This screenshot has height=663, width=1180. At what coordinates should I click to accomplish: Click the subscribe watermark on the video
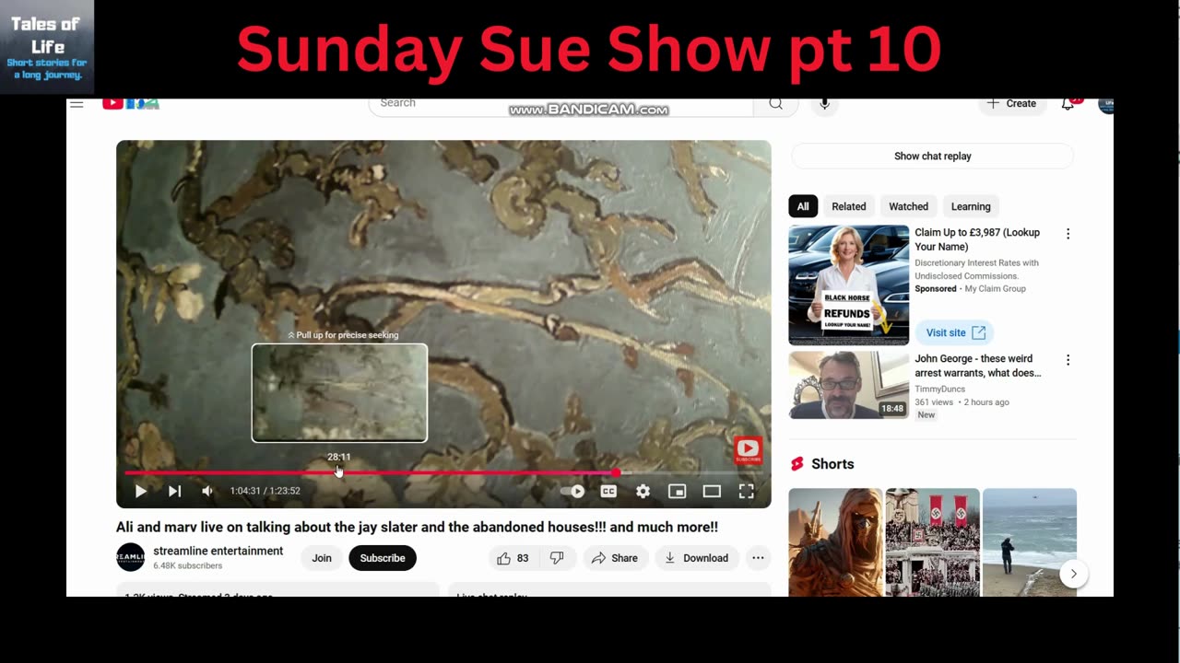tap(748, 450)
